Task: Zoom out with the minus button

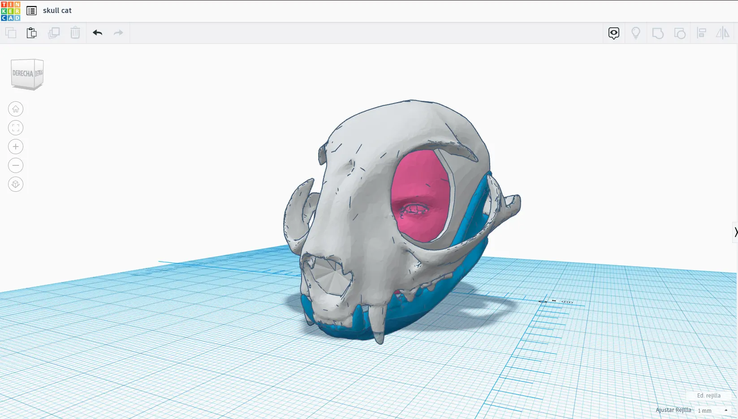Action: pos(16,165)
